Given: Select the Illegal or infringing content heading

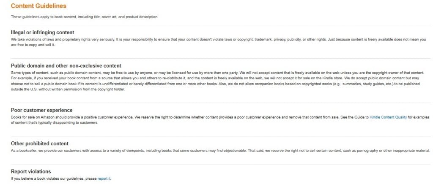Looking at the screenshot, I should 43,32.
